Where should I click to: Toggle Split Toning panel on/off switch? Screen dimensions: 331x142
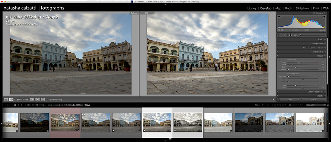[x=277, y=52]
